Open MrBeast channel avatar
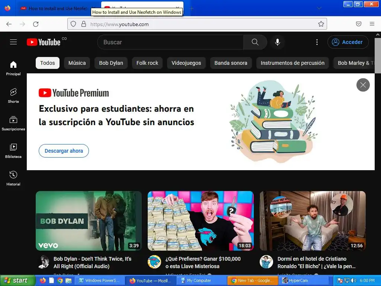381x286 pixels. tap(154, 262)
